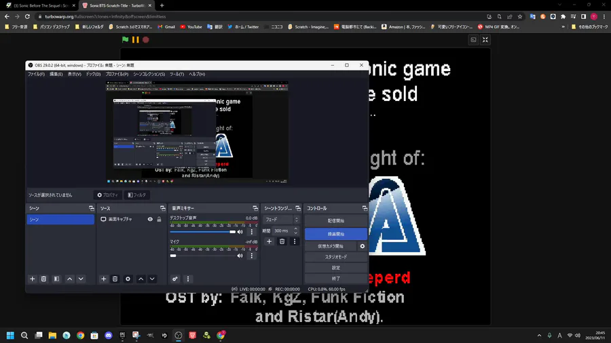
Task: Open the Tools menu in OBS
Action: [x=177, y=74]
